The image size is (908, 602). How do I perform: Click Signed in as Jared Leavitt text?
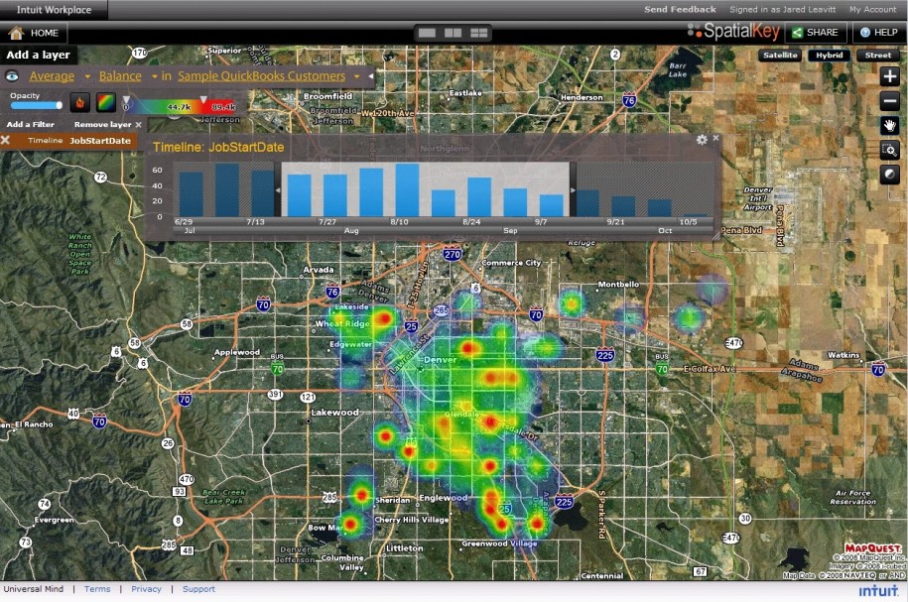click(782, 9)
